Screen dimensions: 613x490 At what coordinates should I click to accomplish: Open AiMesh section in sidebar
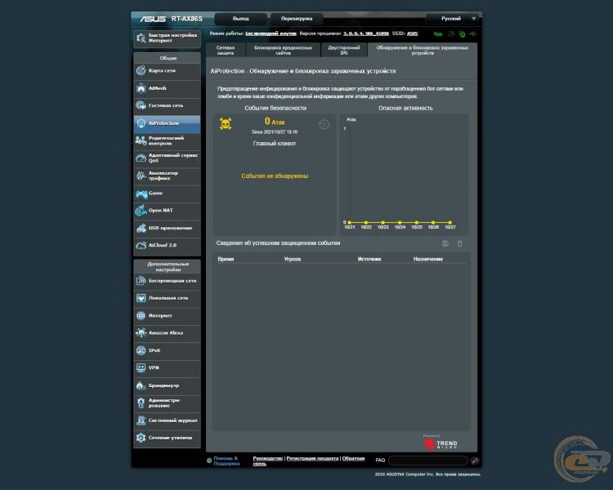point(167,89)
